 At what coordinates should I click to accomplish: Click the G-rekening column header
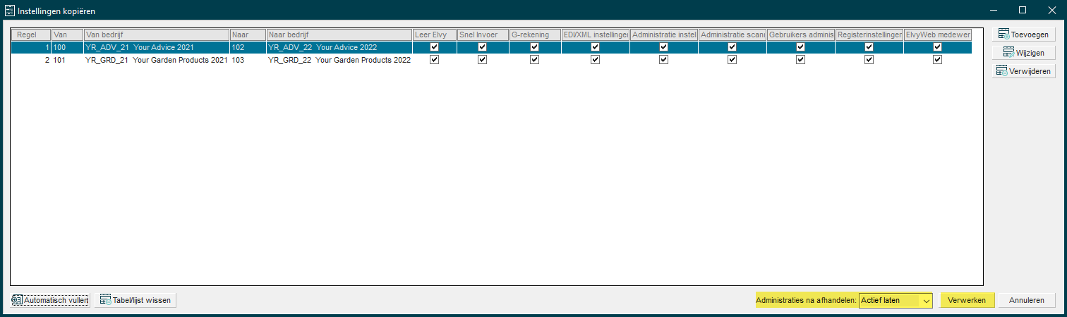click(x=534, y=35)
